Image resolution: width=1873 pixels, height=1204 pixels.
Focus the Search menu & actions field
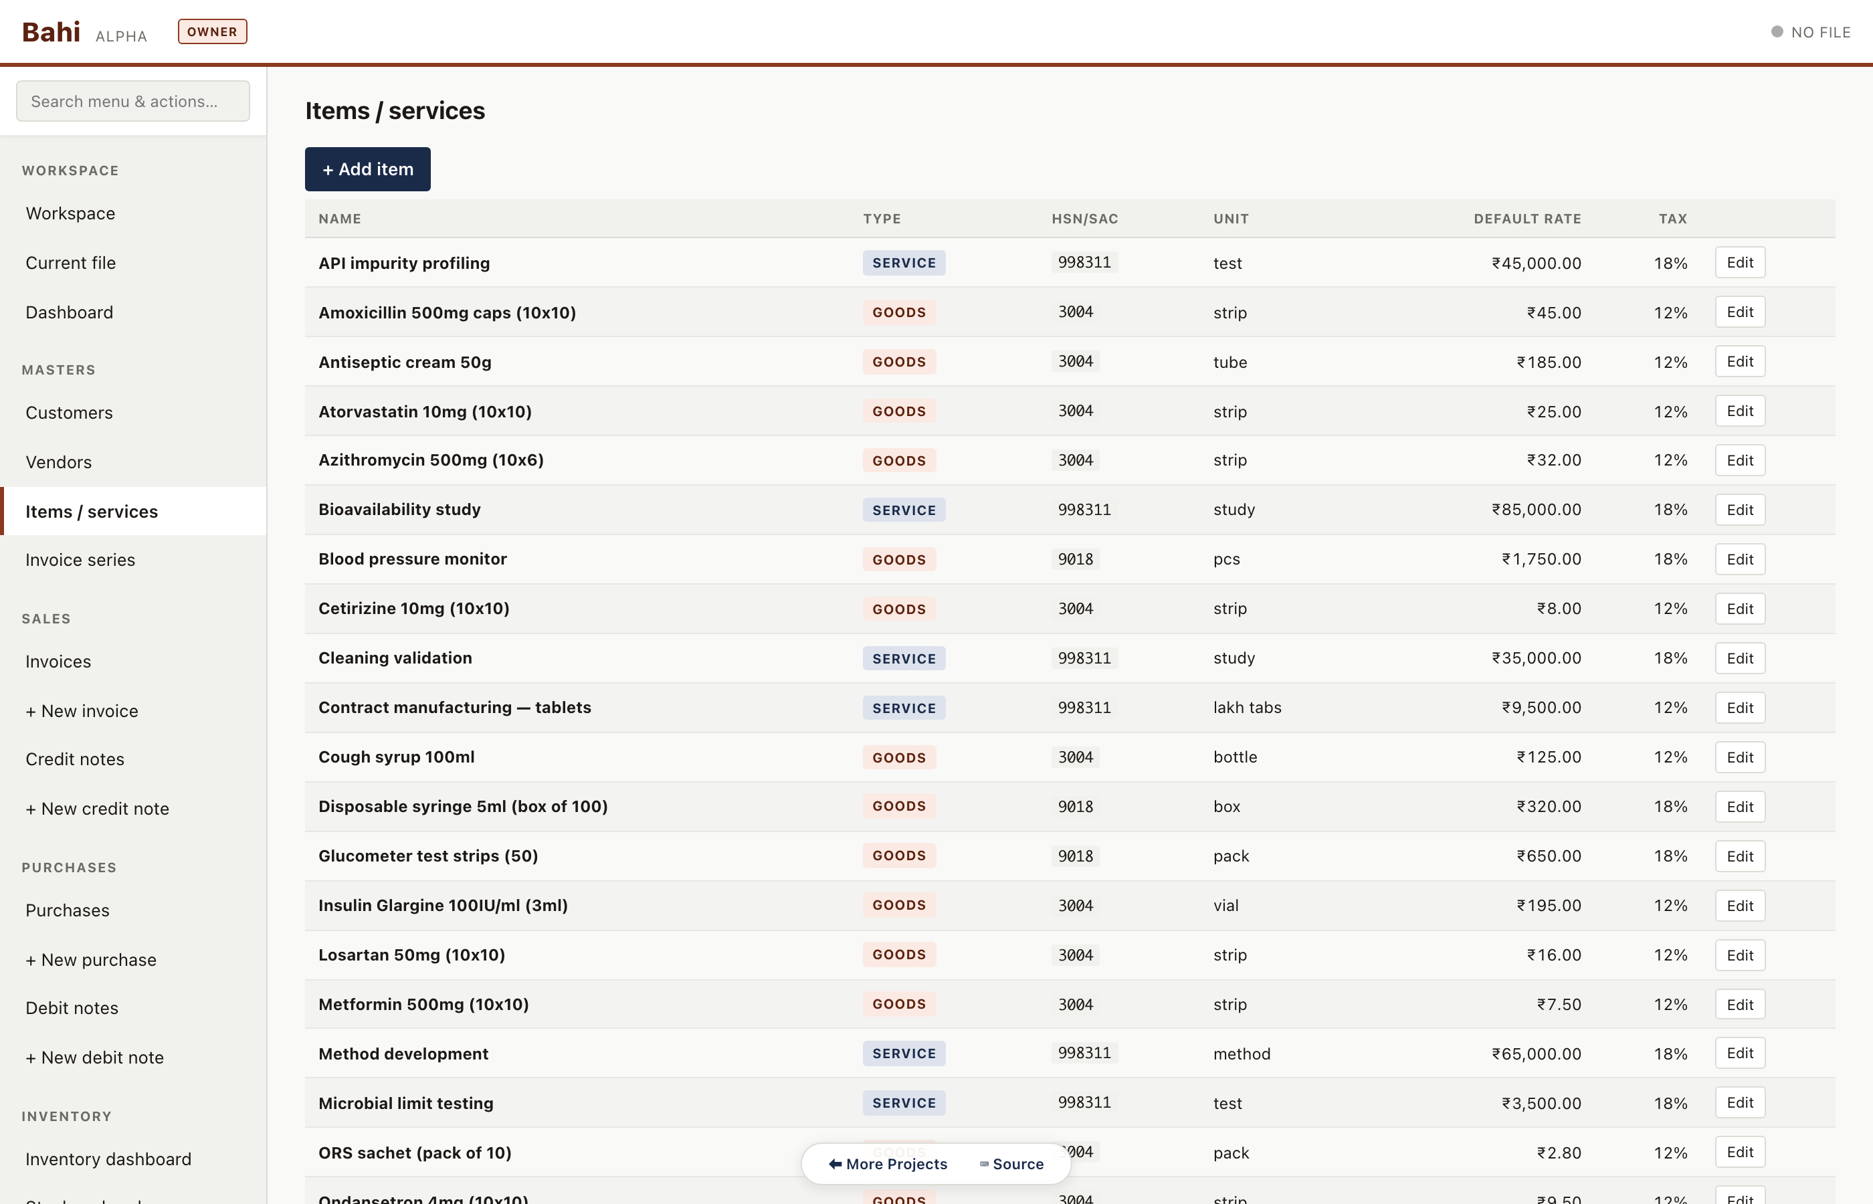pyautogui.click(x=133, y=101)
